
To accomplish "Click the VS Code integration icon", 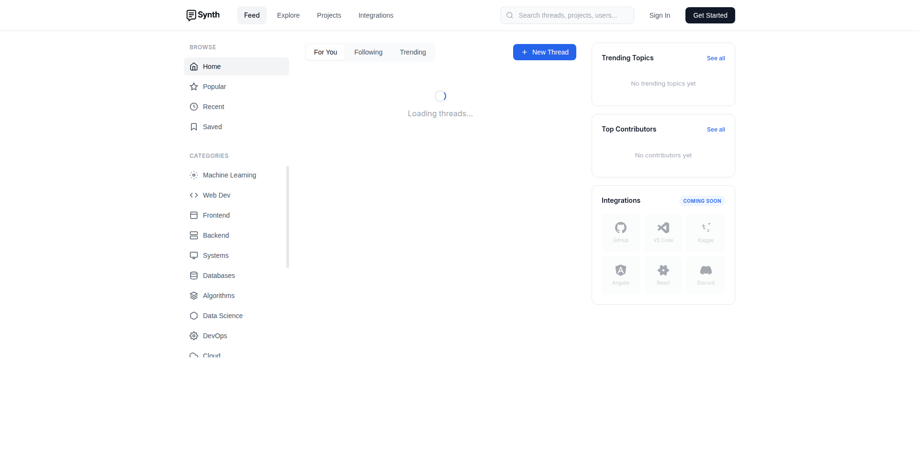I will tap(663, 228).
